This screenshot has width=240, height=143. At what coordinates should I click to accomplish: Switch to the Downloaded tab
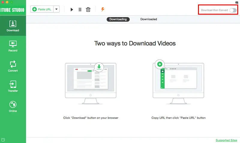click(x=148, y=19)
